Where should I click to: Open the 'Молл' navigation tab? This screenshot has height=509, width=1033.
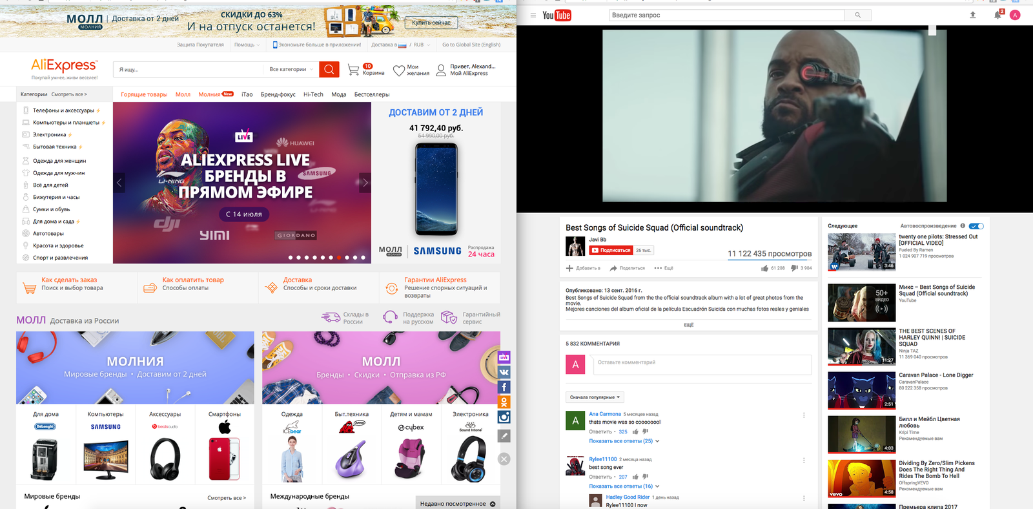[x=183, y=94]
